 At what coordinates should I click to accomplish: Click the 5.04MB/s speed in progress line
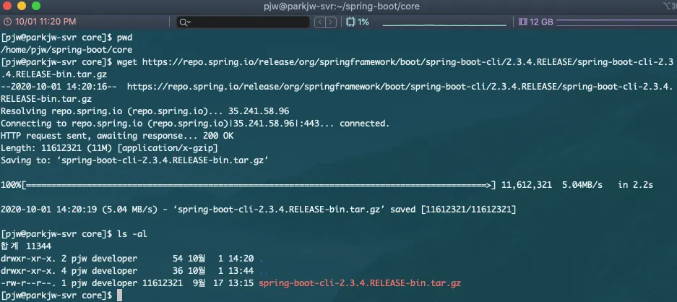tap(582, 185)
